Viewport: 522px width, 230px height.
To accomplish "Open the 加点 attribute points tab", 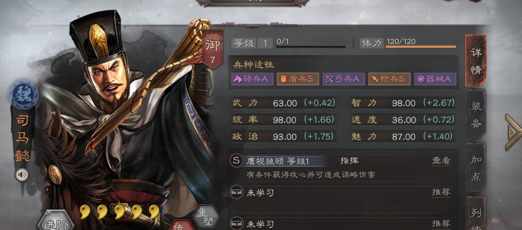I will click(x=476, y=168).
